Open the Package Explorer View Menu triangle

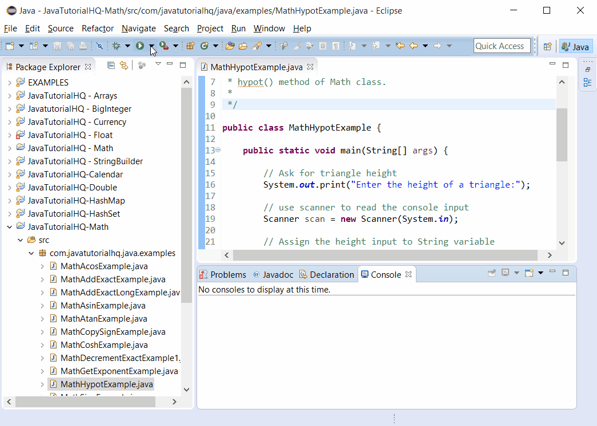(x=158, y=64)
